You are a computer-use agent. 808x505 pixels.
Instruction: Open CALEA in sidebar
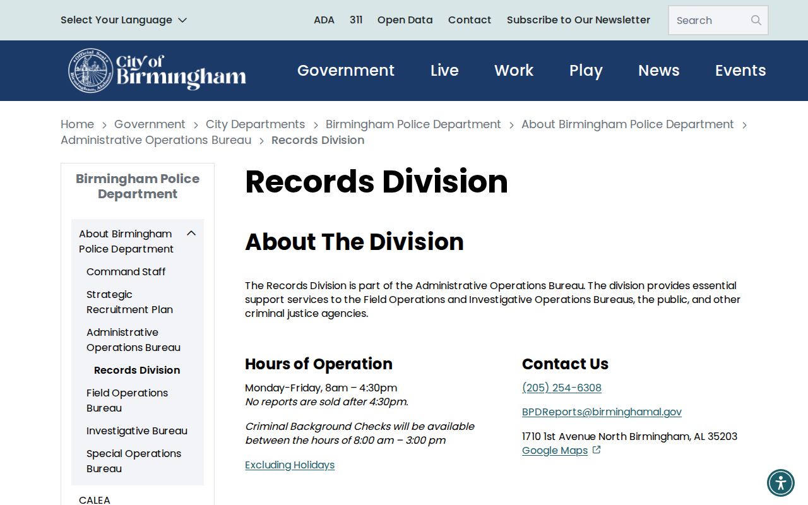[x=95, y=500]
